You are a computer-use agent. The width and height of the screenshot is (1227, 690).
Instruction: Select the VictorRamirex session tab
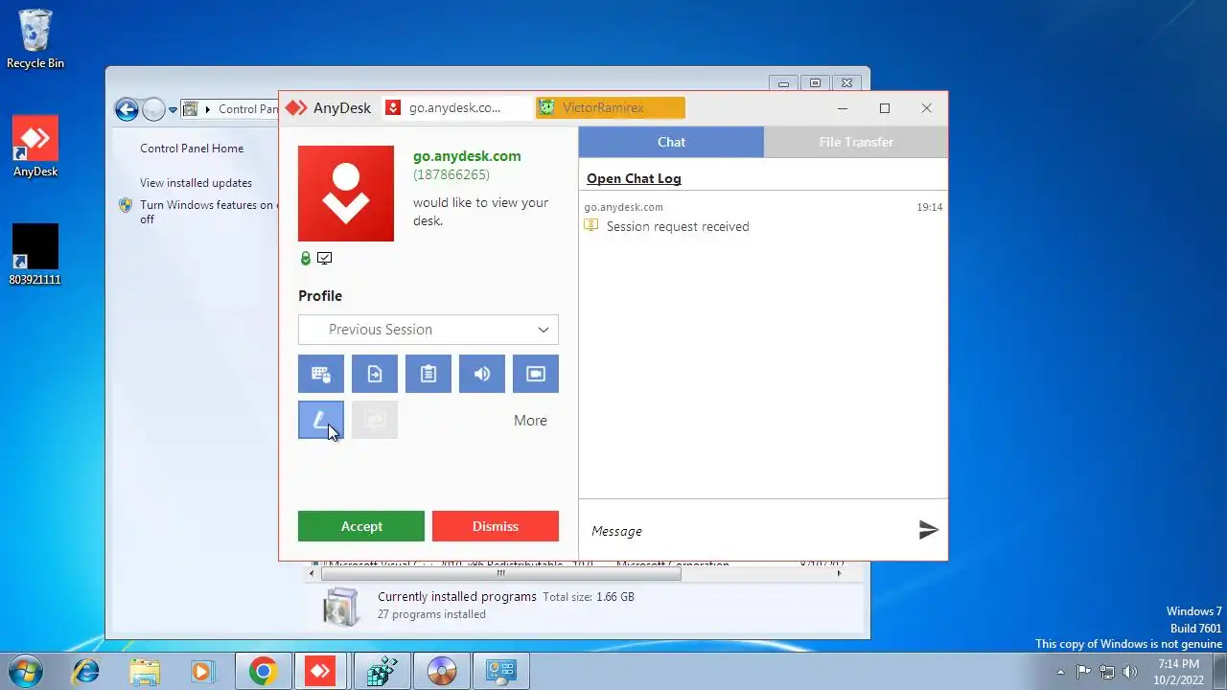coord(610,108)
